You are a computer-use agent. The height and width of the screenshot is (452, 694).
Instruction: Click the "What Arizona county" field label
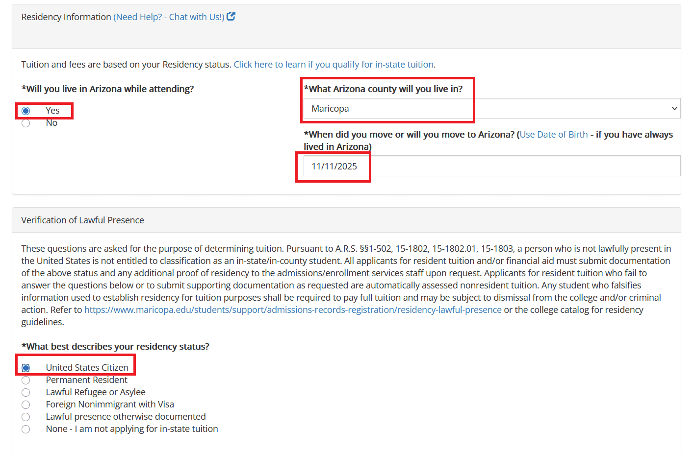[383, 89]
